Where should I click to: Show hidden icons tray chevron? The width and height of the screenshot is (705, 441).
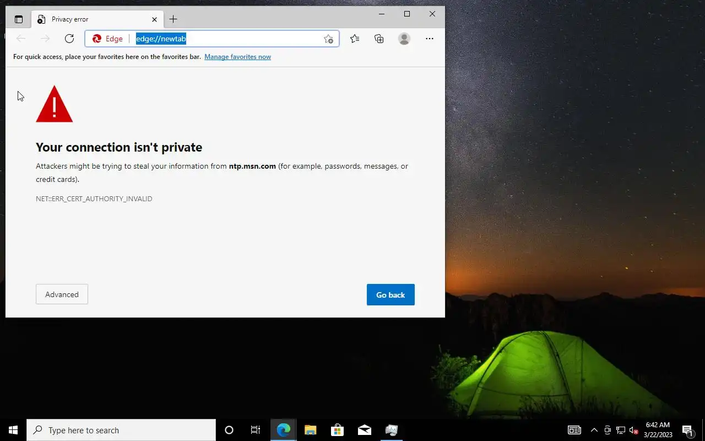[x=594, y=430]
